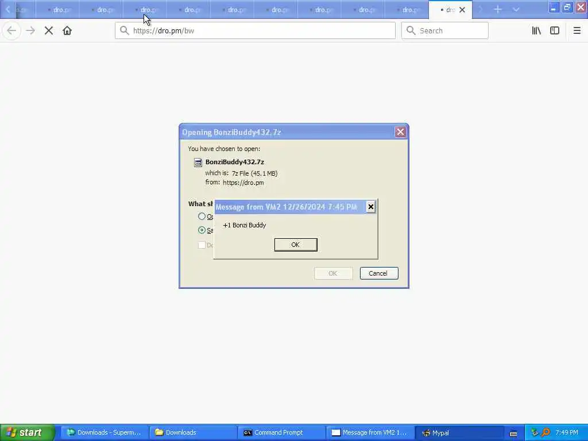Image resolution: width=588 pixels, height=441 pixels.
Task: Click the Search input field
Action: [445, 31]
